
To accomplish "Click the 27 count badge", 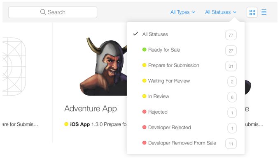I will pyautogui.click(x=231, y=50).
